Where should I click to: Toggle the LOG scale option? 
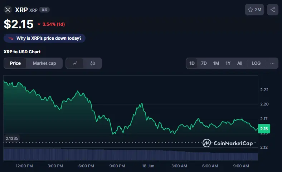[256, 63]
